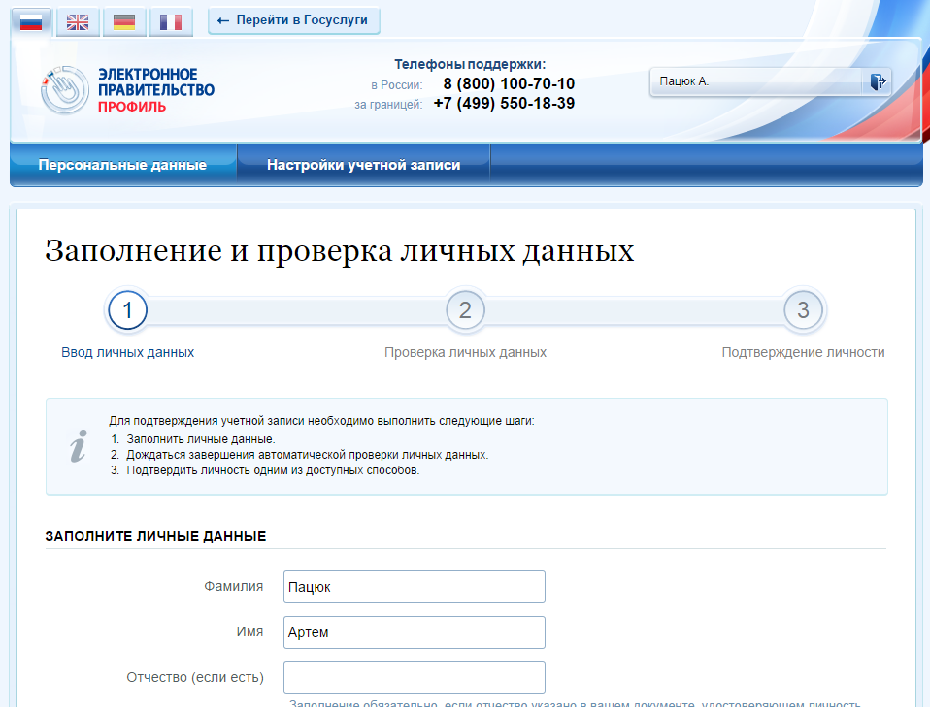This screenshot has width=930, height=707.
Task: Open the 'Персональные данные' tab
Action: [x=122, y=165]
